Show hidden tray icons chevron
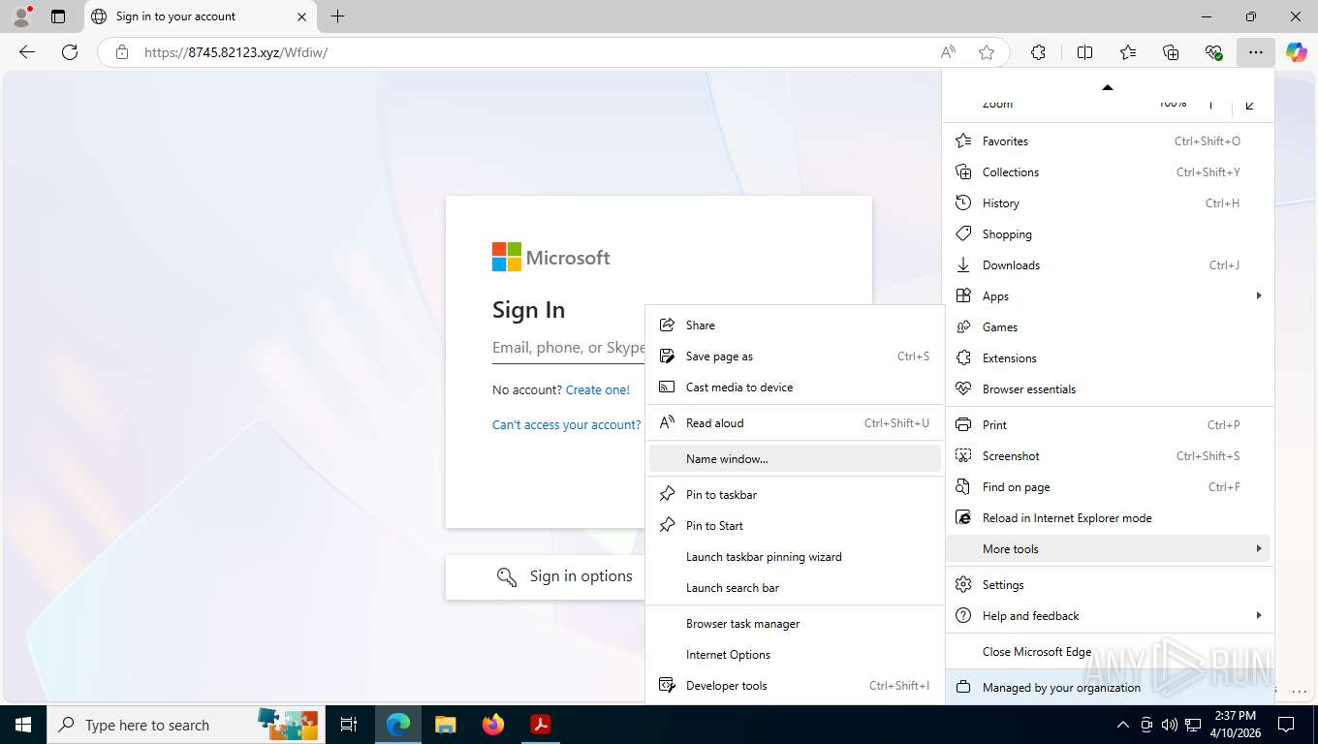 click(x=1123, y=725)
